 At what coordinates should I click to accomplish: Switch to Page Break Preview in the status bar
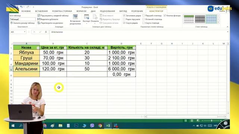point(198,121)
